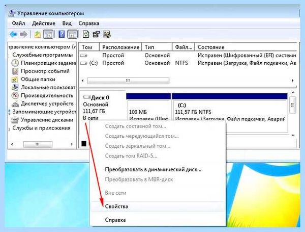This screenshot has height=232, width=305.
Task: Select Производительность in the tree
Action: 47,96
